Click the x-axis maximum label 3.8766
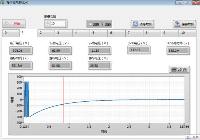The height and width of the screenshot is (140, 200). pos(184,127)
